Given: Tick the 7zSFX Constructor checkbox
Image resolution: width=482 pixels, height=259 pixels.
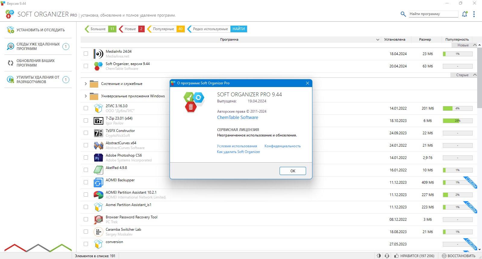Looking at the screenshot, I should [86, 133].
